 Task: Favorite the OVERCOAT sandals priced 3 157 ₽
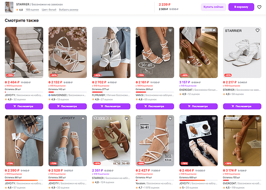(x=214, y=30)
